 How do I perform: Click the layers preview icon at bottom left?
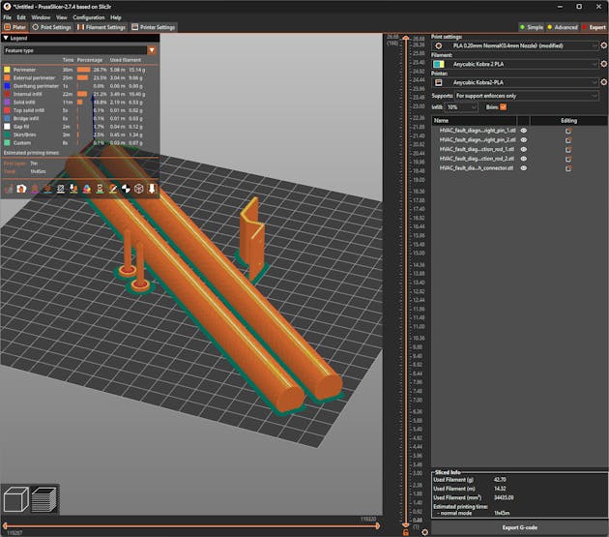tap(43, 498)
